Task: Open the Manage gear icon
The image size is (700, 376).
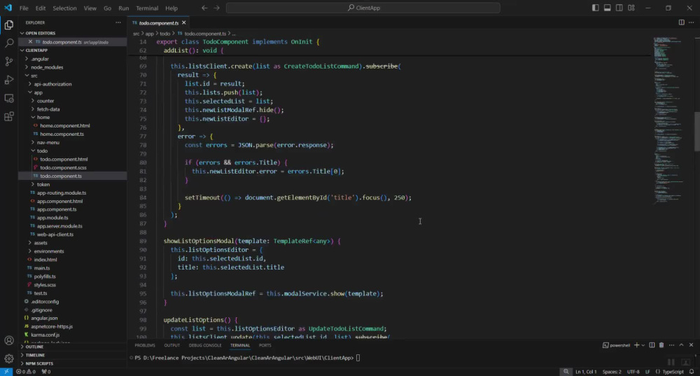Action: tap(9, 358)
